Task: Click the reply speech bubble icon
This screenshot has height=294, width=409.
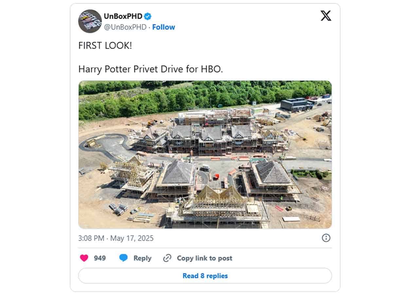Action: pos(123,258)
